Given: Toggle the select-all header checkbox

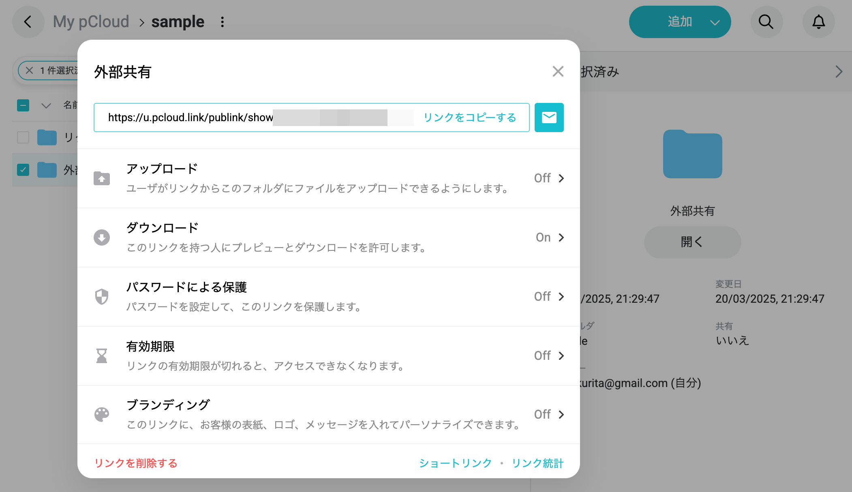Looking at the screenshot, I should [x=23, y=105].
